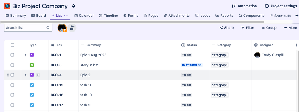Open the List tab options ellipsis
Viewport: 299px width, 112px height.
coord(66,16)
